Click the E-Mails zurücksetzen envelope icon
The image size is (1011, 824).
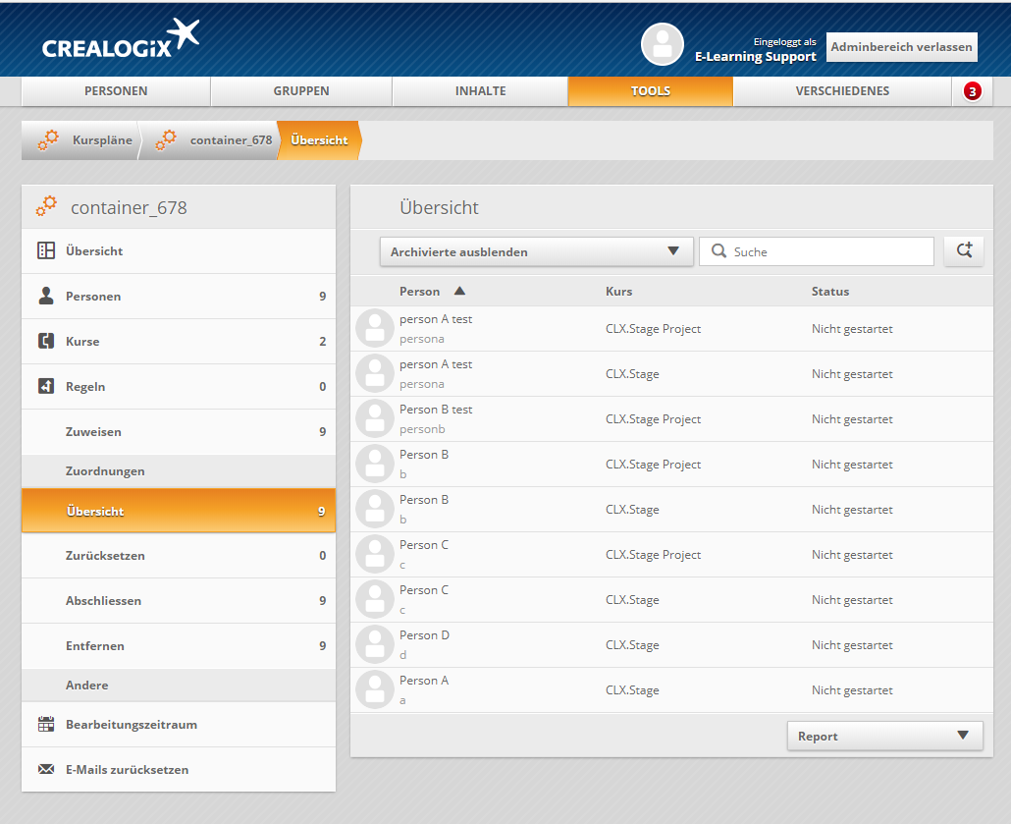coord(46,770)
